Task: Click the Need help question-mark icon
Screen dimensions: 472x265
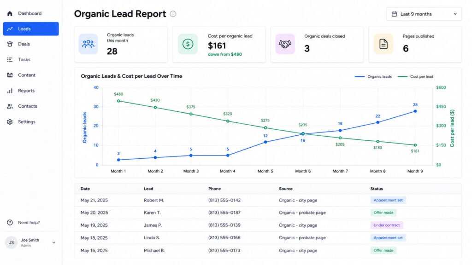Action: 10,223
